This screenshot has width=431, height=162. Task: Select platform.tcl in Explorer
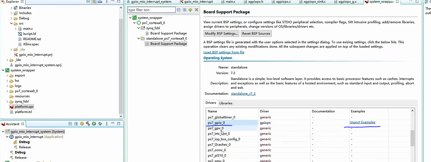pos(23,112)
